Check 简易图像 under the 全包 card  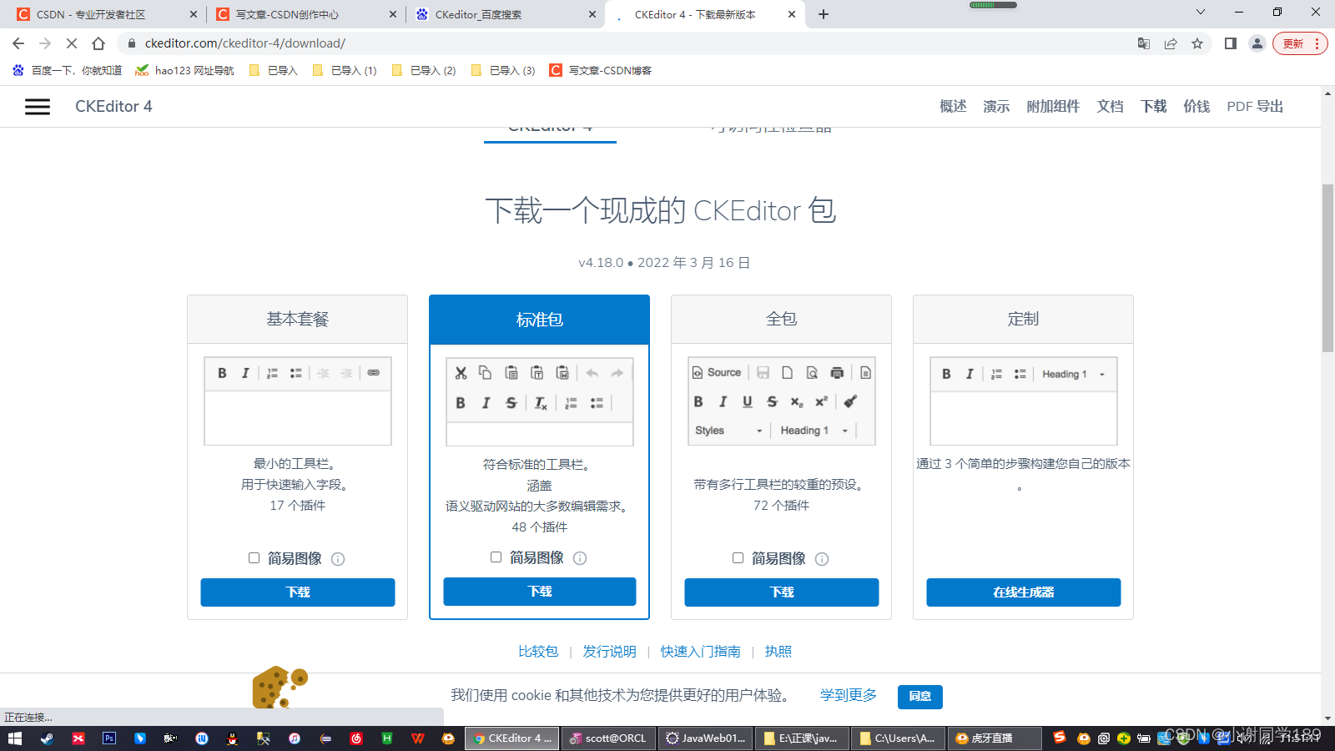tap(738, 557)
